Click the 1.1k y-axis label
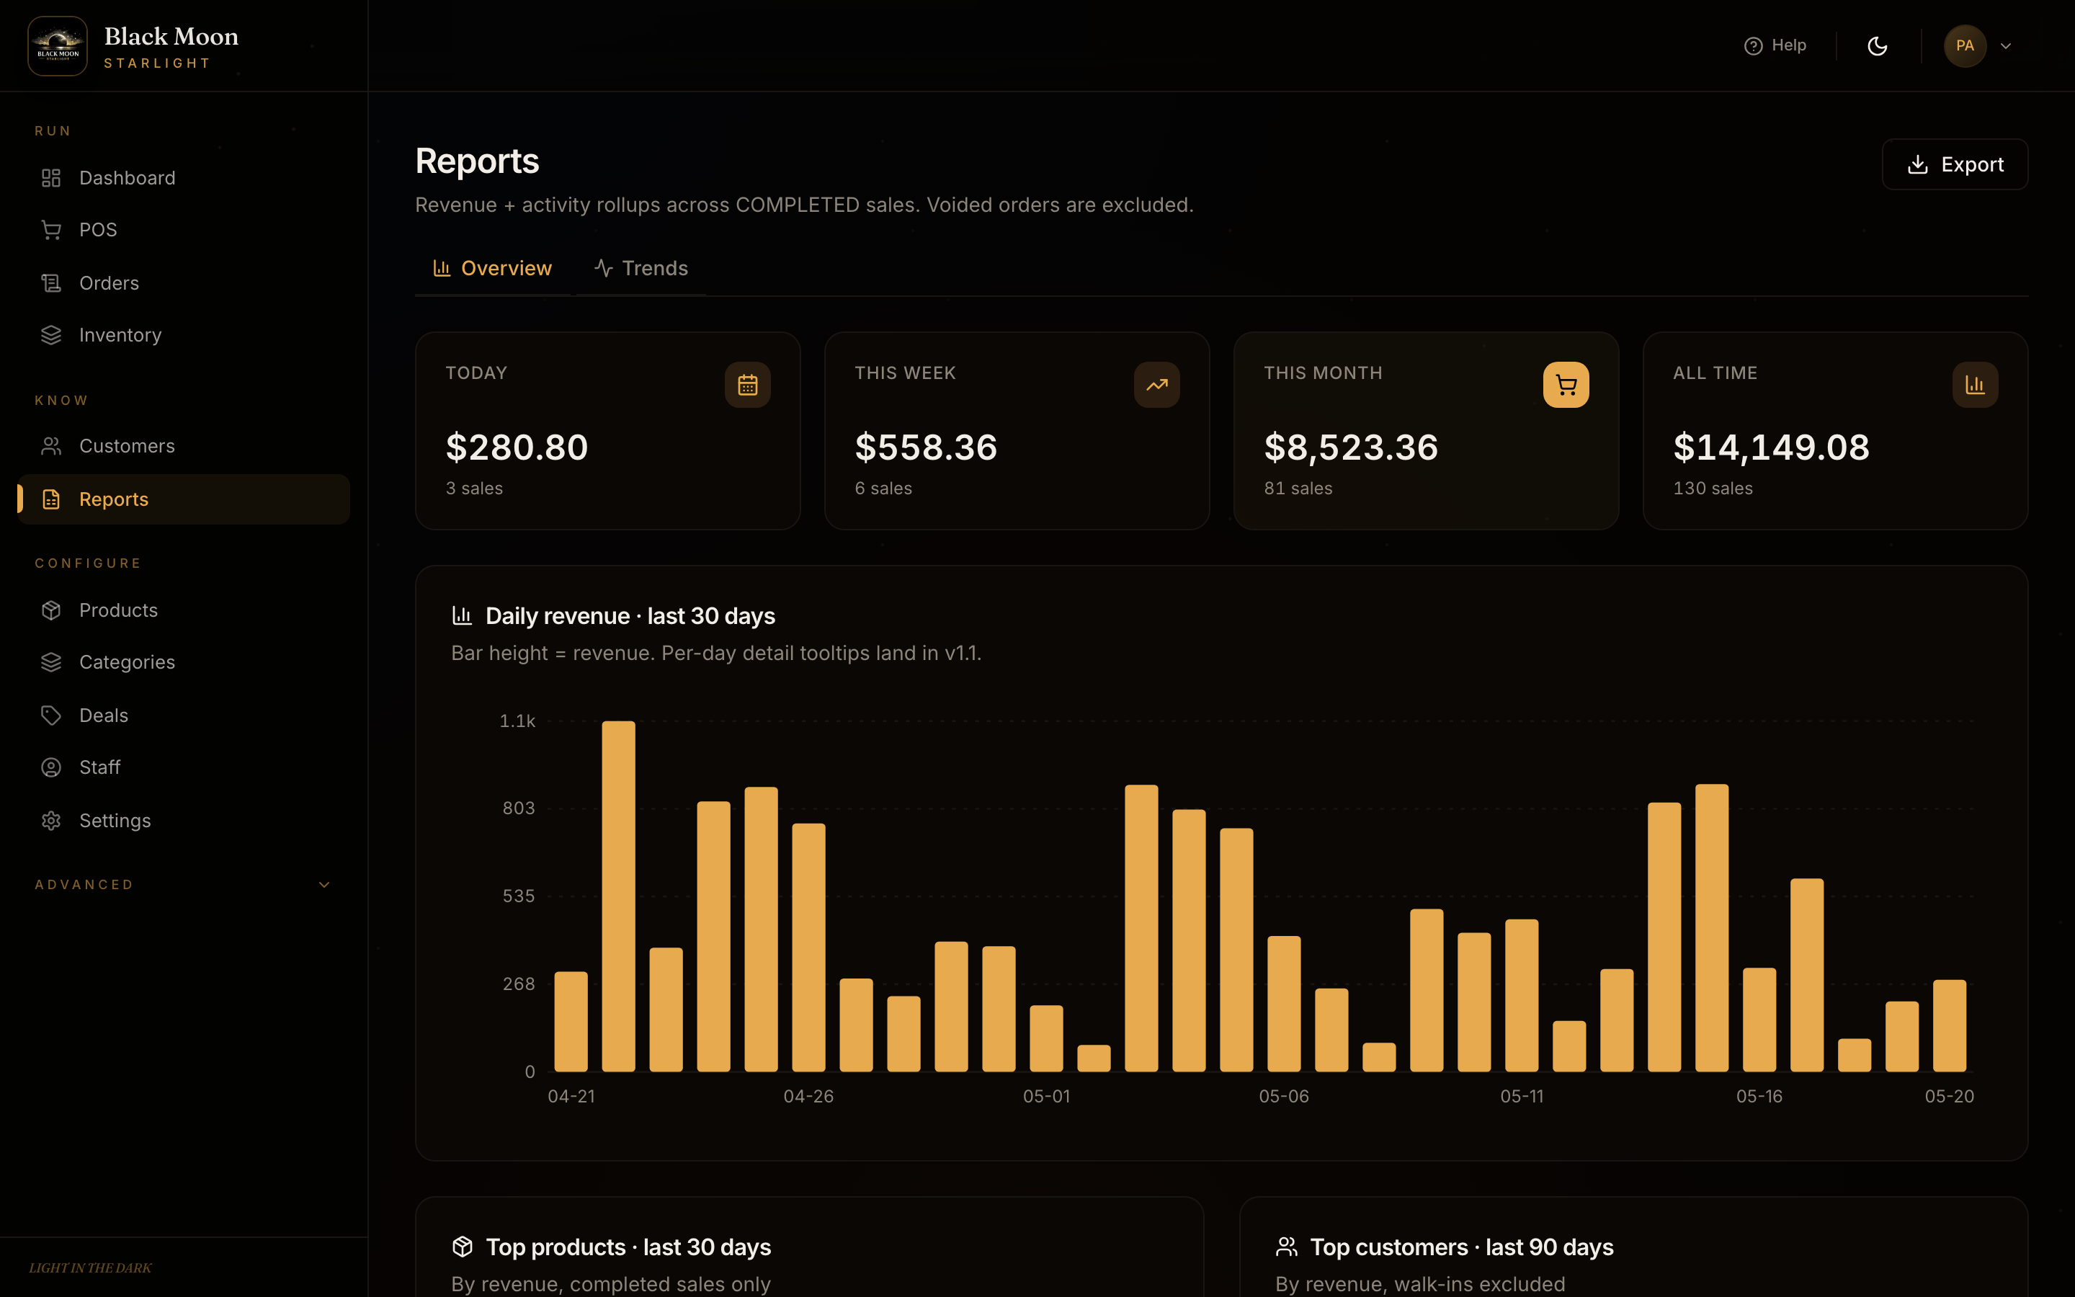The height and width of the screenshot is (1297, 2075). 517,721
